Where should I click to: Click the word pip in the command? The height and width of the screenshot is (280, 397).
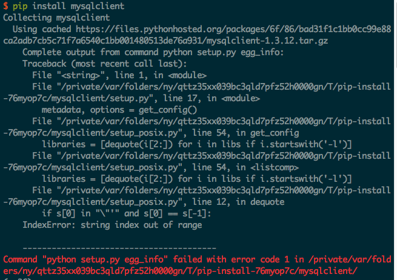coord(20,6)
